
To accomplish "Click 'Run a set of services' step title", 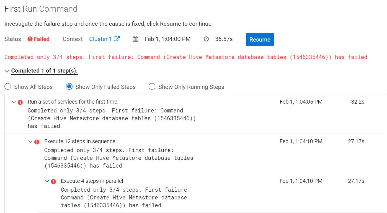I will [73, 102].
